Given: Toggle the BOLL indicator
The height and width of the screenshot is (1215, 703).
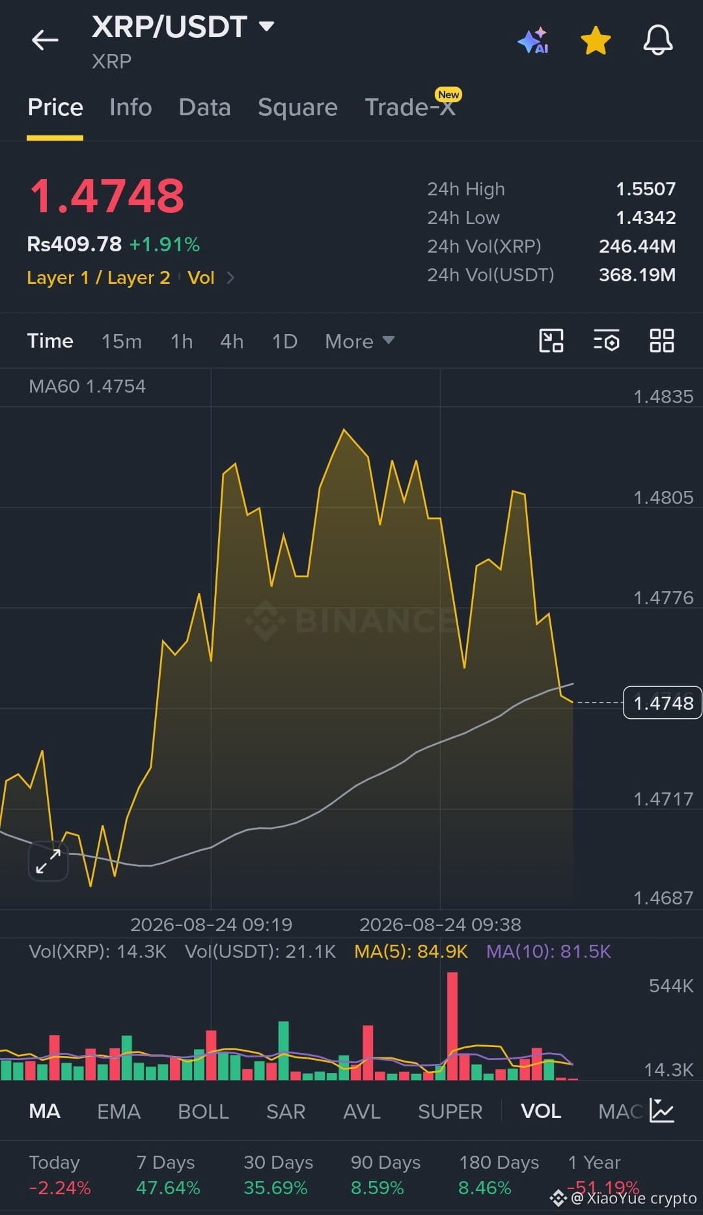Looking at the screenshot, I should (x=203, y=1111).
